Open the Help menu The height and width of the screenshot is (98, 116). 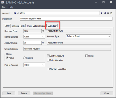(x=11, y=7)
